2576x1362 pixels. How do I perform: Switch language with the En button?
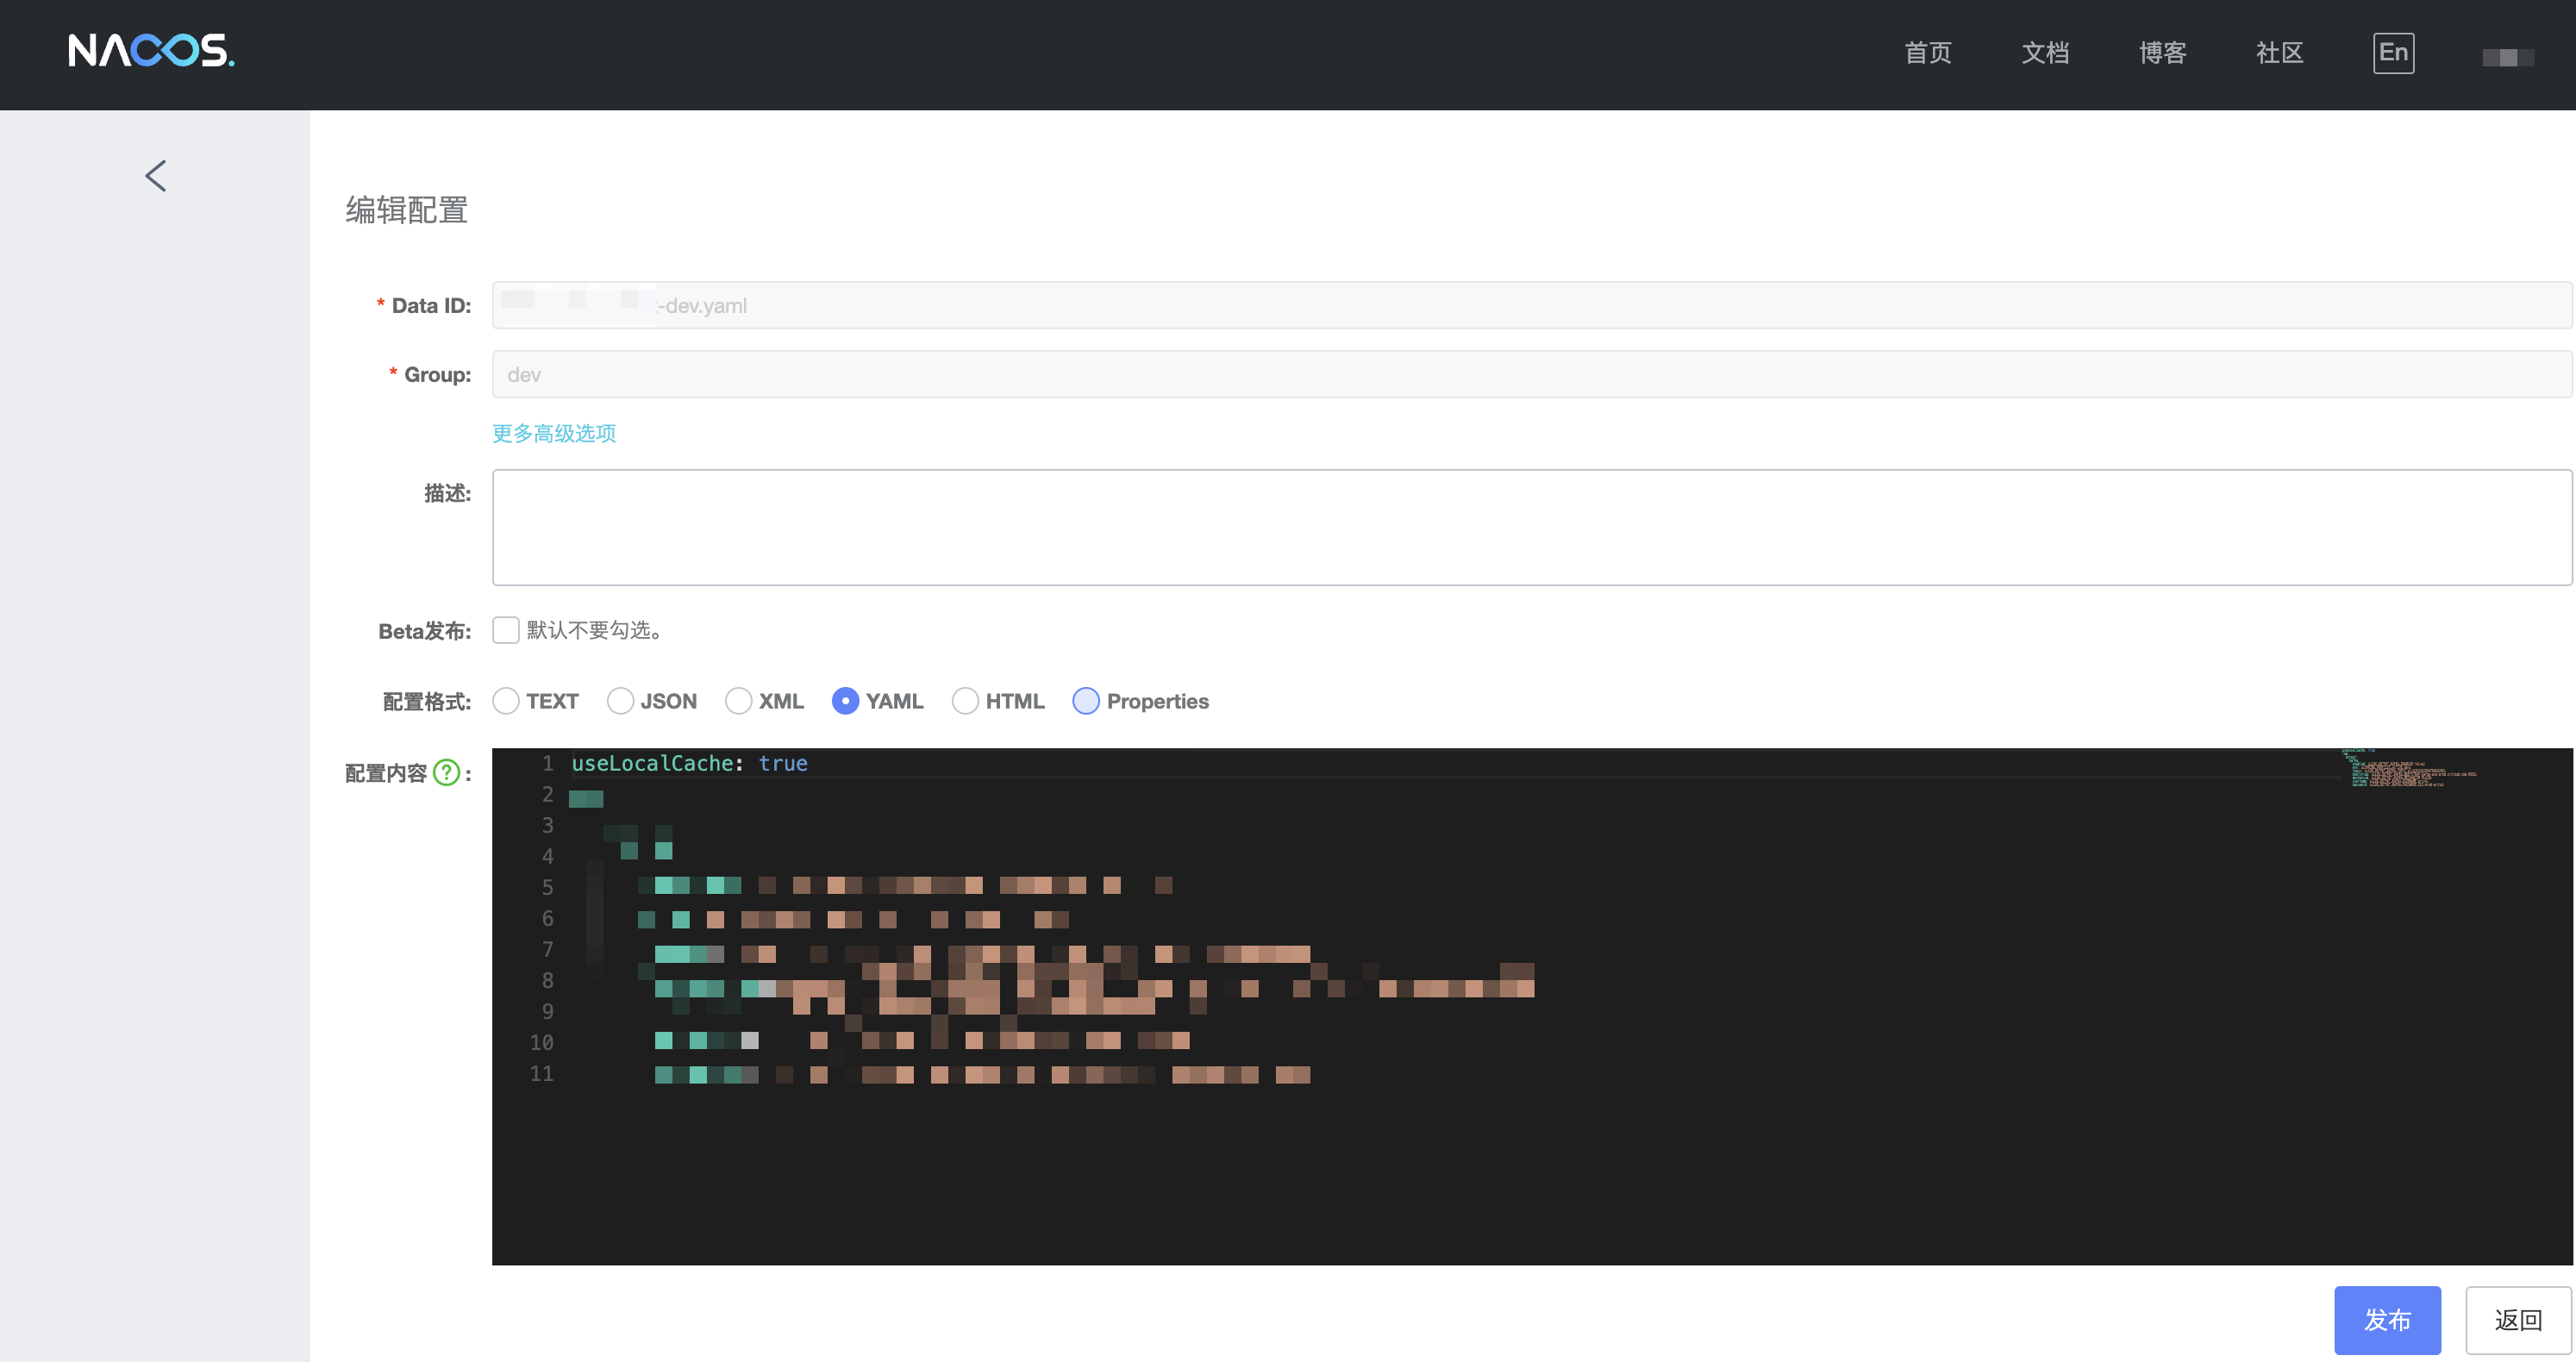2393,53
